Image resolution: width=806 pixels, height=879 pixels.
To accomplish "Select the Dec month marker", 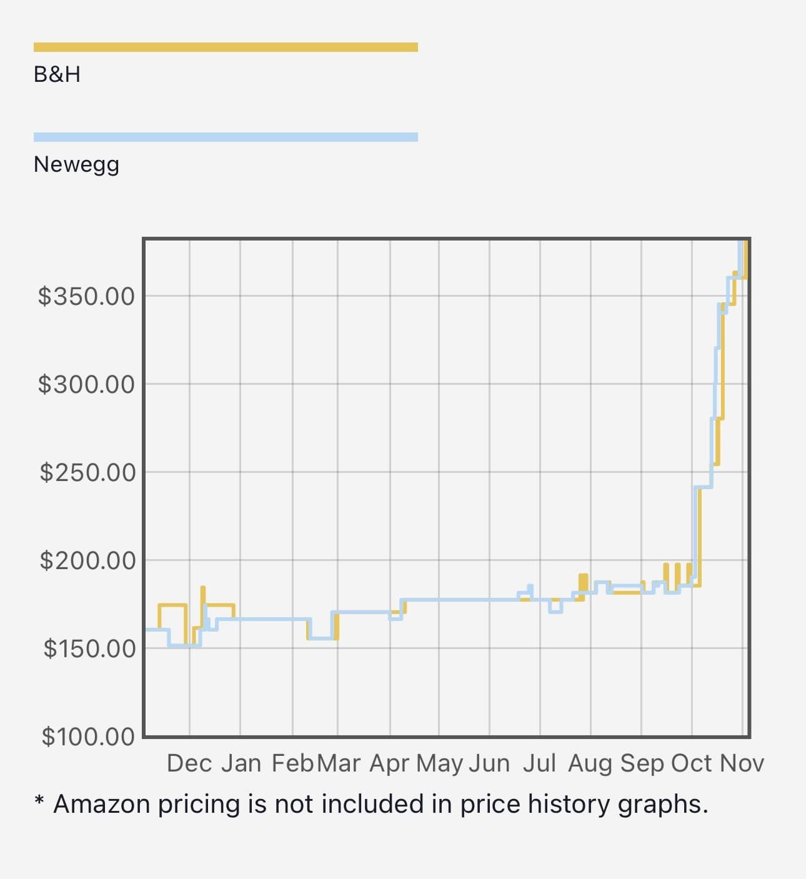I will click(x=189, y=763).
